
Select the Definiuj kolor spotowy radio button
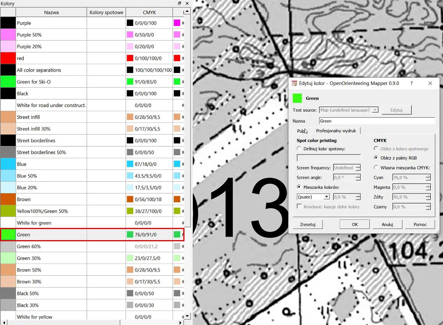(299, 148)
